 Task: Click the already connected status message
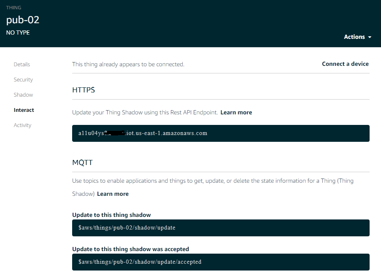(x=128, y=65)
